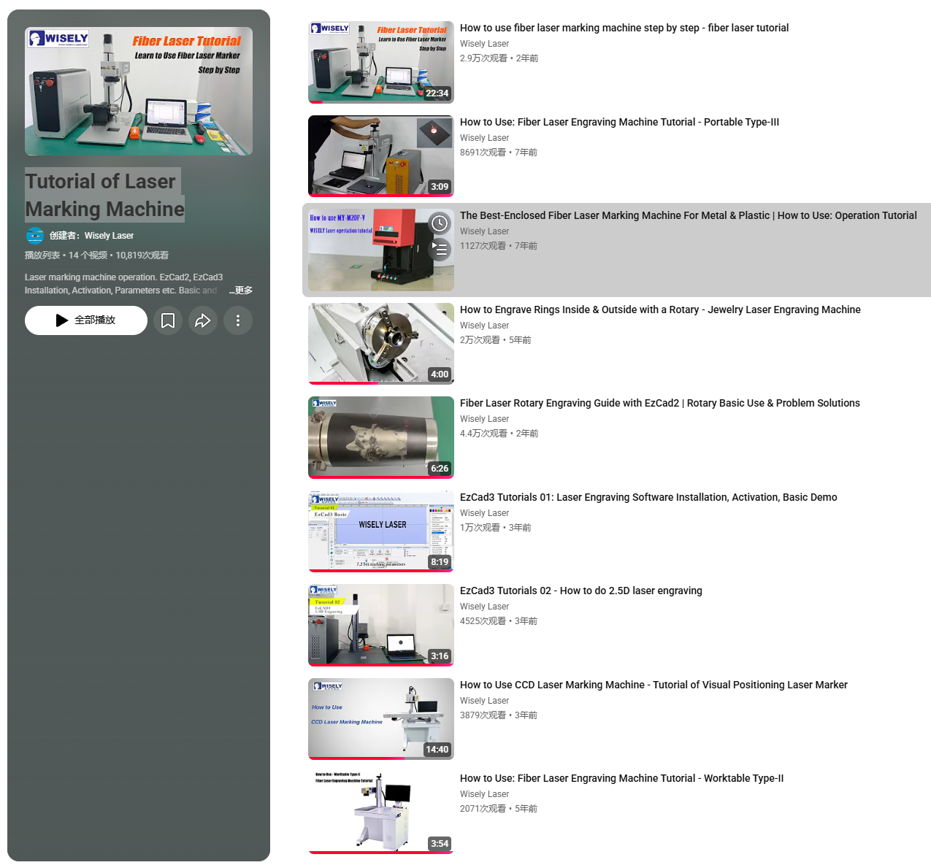Open Wisely Laser channel under ring engraving video

pyautogui.click(x=484, y=326)
